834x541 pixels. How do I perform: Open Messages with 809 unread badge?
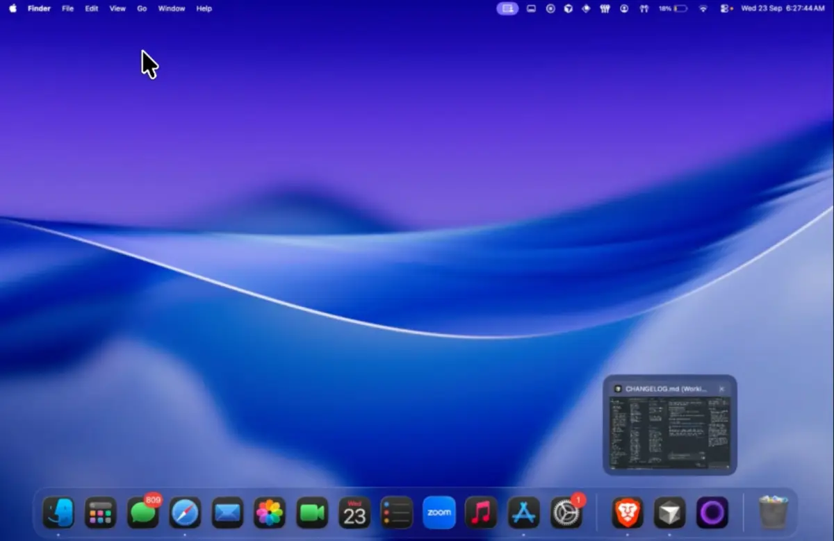pyautogui.click(x=143, y=513)
